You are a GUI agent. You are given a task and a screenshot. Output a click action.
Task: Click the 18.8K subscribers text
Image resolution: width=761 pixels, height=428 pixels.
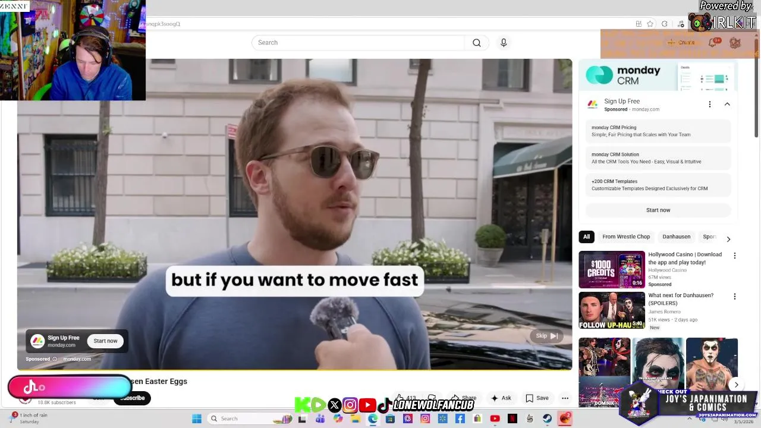56,403
